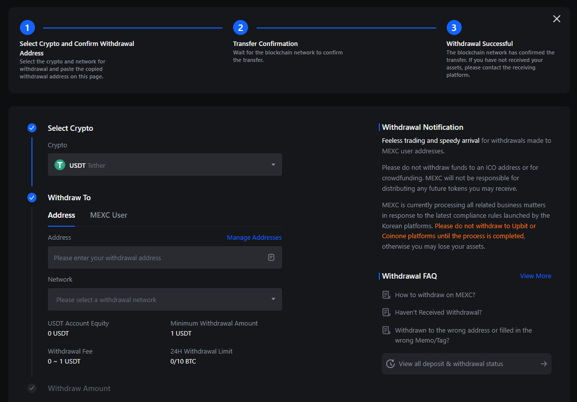Viewport: 577px width, 402px height.
Task: Click View More in Withdrawal FAQ
Action: [536, 276]
